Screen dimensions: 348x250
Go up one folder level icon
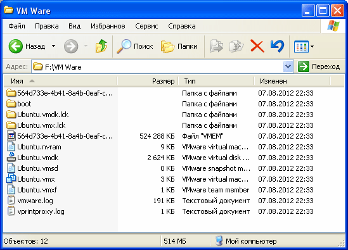[101, 46]
